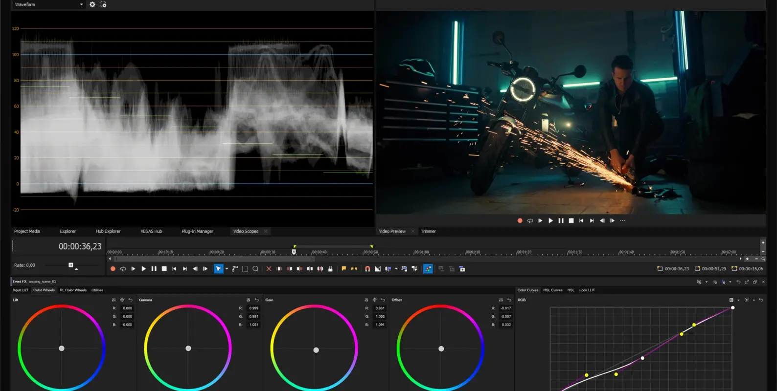Open the more options ellipsis in preview transport
Screen dimensions: 777x391
[622, 220]
